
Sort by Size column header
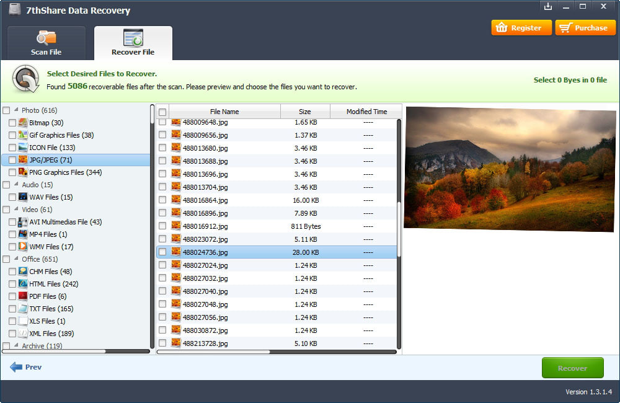coord(305,112)
